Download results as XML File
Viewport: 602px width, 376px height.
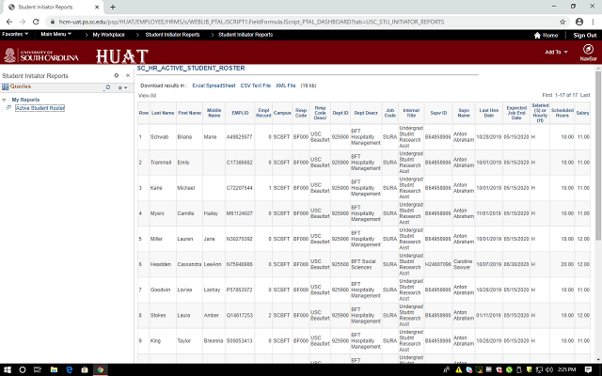click(x=285, y=86)
